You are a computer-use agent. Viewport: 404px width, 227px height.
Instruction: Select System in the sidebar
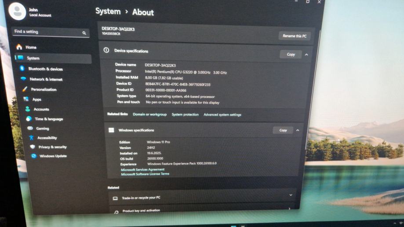click(x=53, y=58)
